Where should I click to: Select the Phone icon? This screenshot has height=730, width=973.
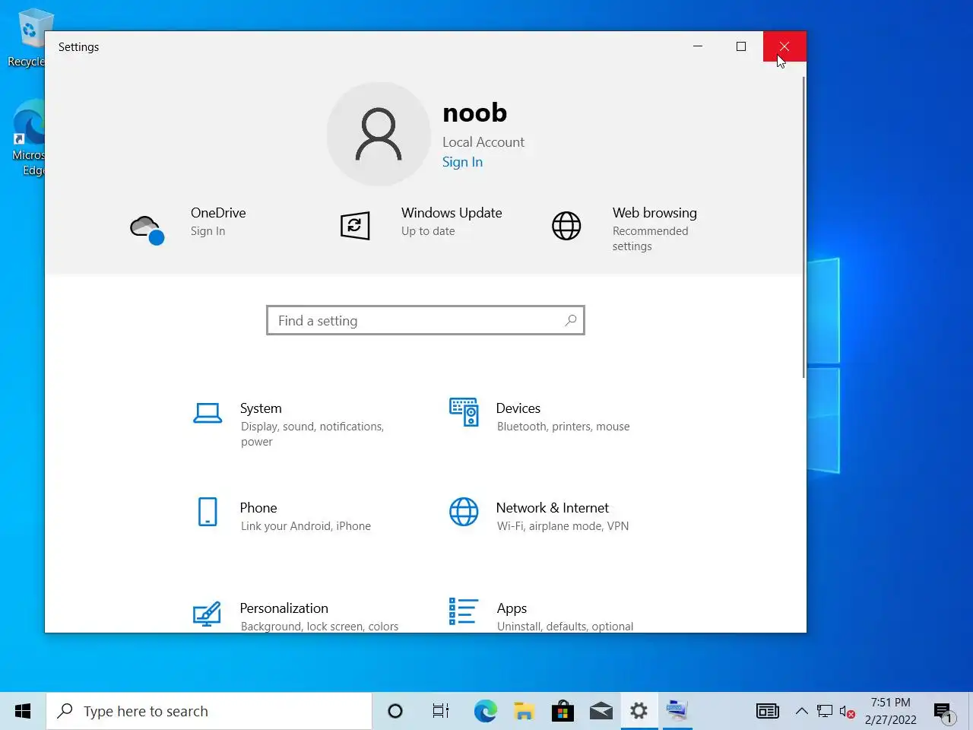coord(208,512)
